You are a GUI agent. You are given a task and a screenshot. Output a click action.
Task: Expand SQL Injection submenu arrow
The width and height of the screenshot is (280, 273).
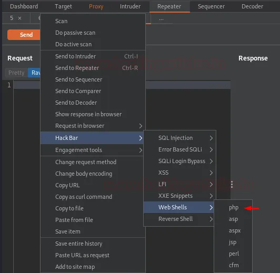tap(211, 138)
